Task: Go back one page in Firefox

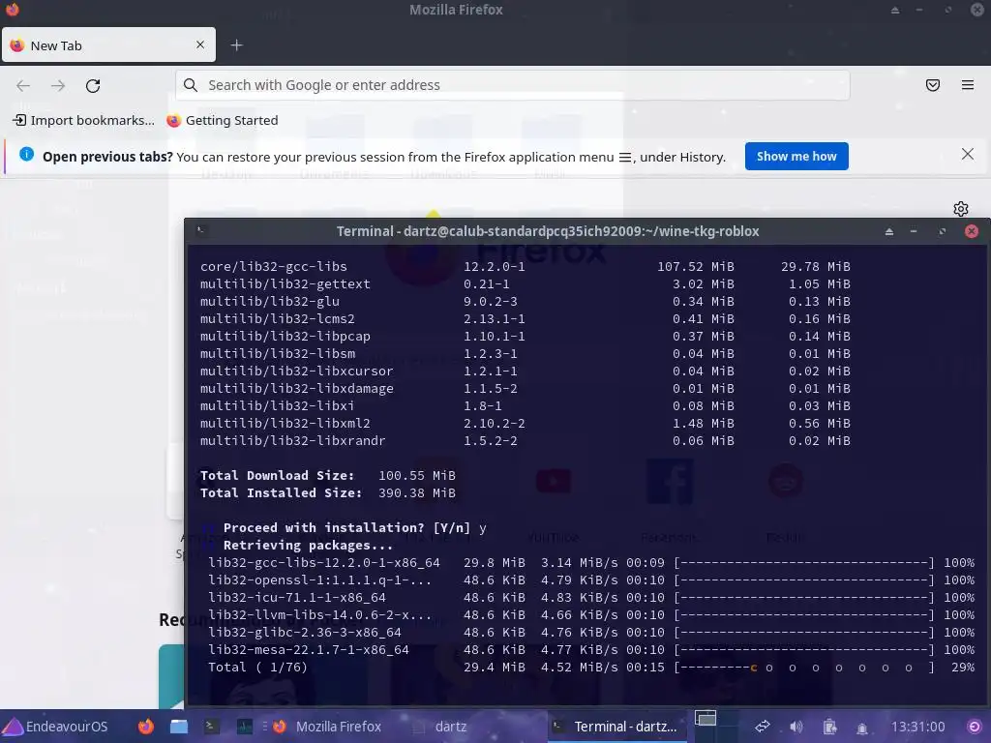Action: 23,85
